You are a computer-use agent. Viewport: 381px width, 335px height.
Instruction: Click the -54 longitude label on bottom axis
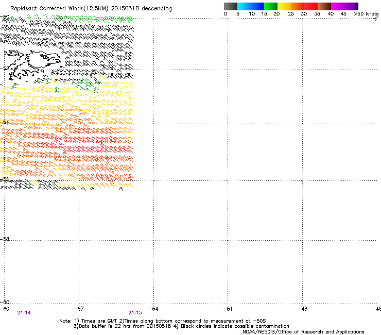(153, 309)
